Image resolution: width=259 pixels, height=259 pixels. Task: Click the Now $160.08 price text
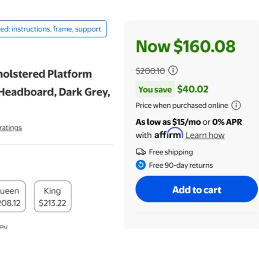click(186, 46)
